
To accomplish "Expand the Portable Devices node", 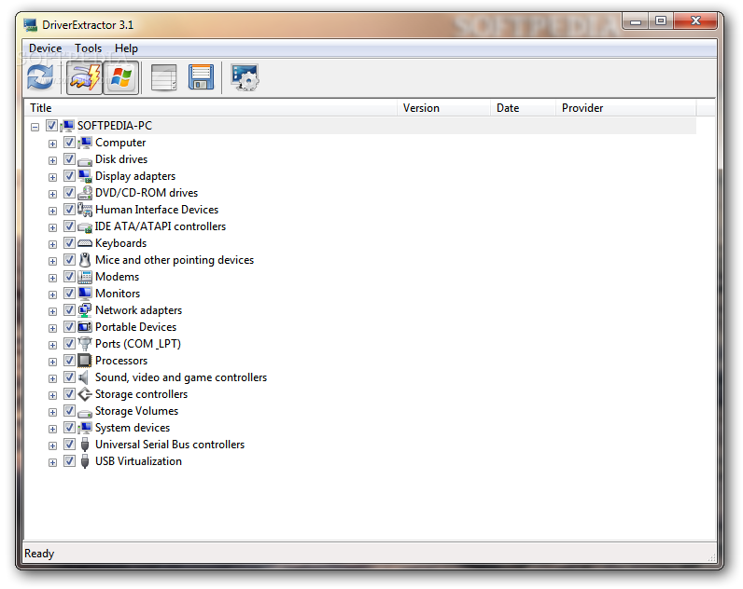I will [x=52, y=328].
